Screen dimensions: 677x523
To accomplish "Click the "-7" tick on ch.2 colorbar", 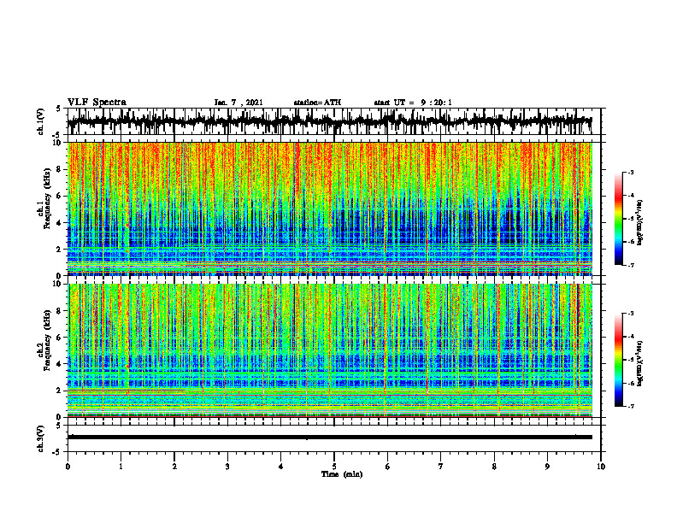I will pyautogui.click(x=631, y=406).
